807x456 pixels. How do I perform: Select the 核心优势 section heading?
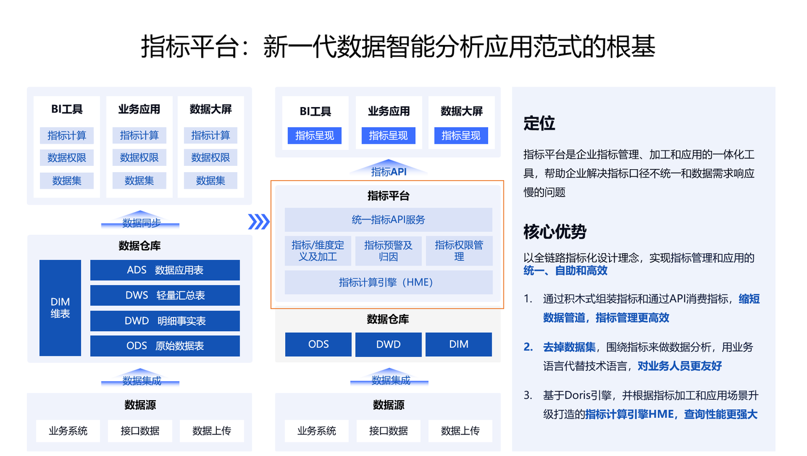point(555,232)
